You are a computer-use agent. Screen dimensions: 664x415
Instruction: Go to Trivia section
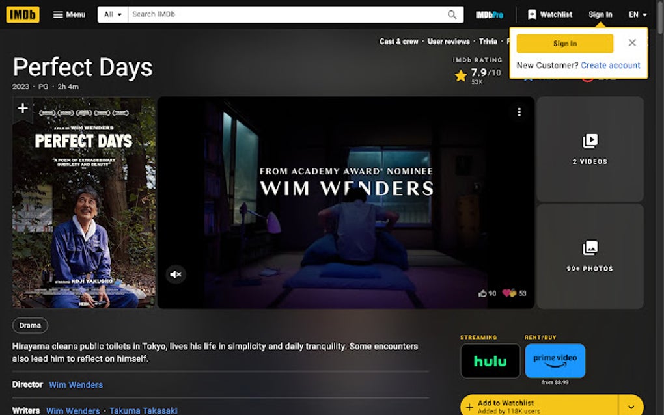pos(488,42)
